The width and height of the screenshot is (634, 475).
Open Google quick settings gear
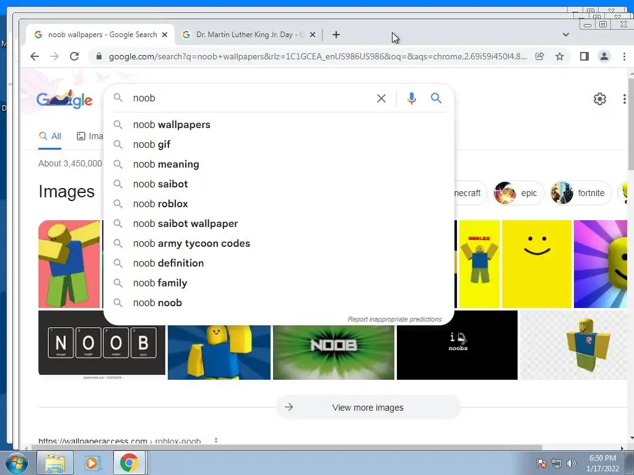point(599,99)
